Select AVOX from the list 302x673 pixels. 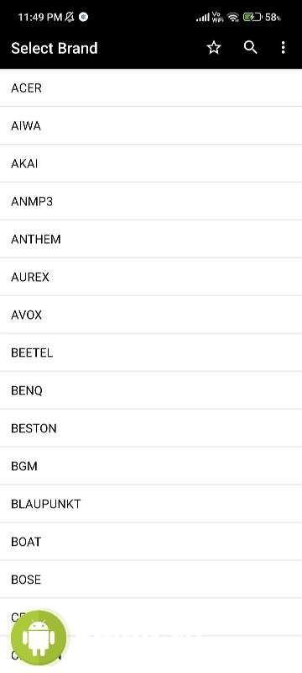(151, 314)
